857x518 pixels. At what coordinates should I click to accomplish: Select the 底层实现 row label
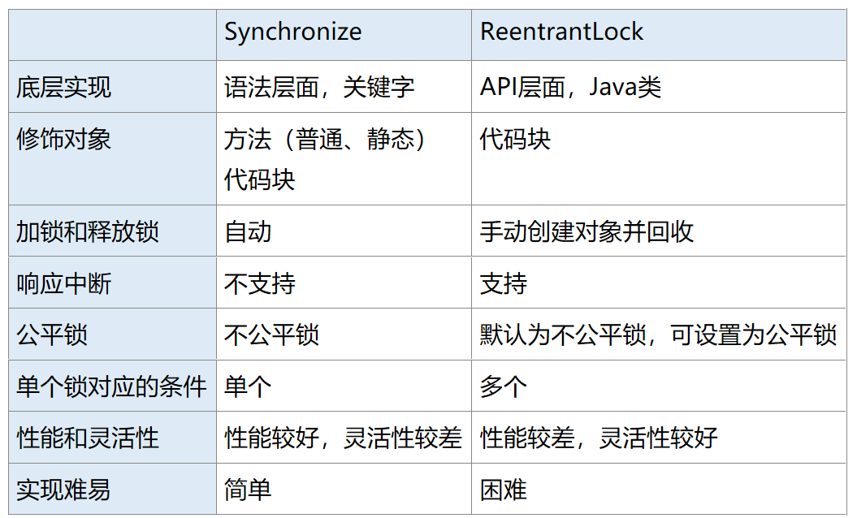click(63, 88)
